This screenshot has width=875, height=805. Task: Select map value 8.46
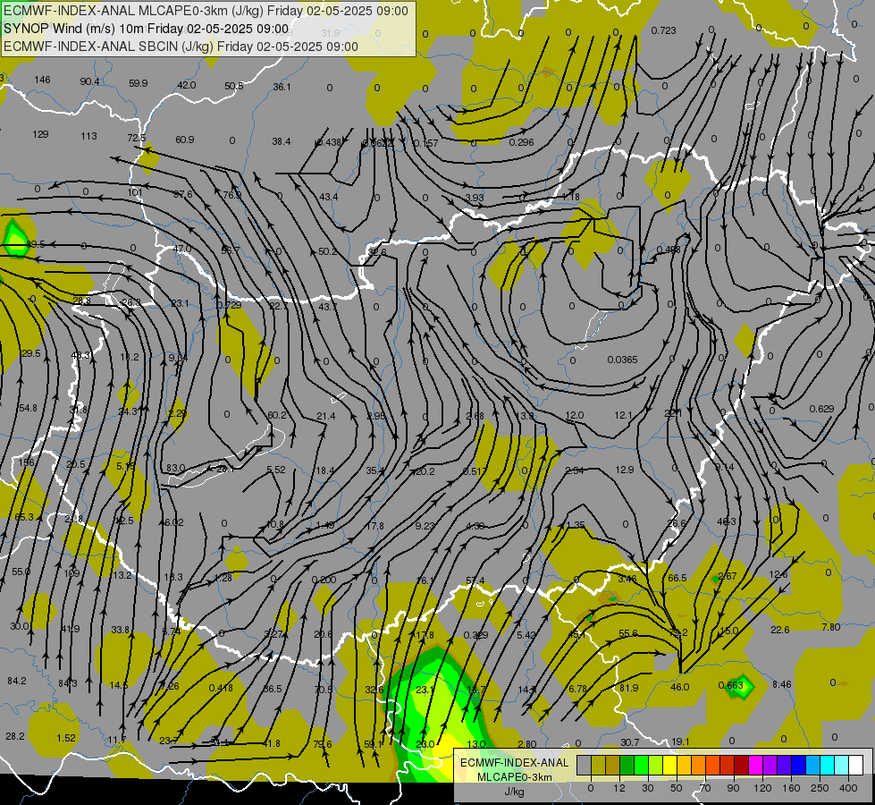click(x=782, y=684)
